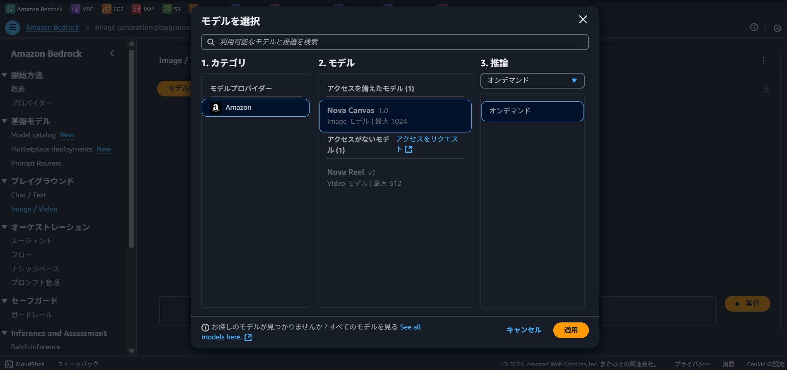Select the オンデマンド inference option
The height and width of the screenshot is (370, 787).
tap(532, 111)
